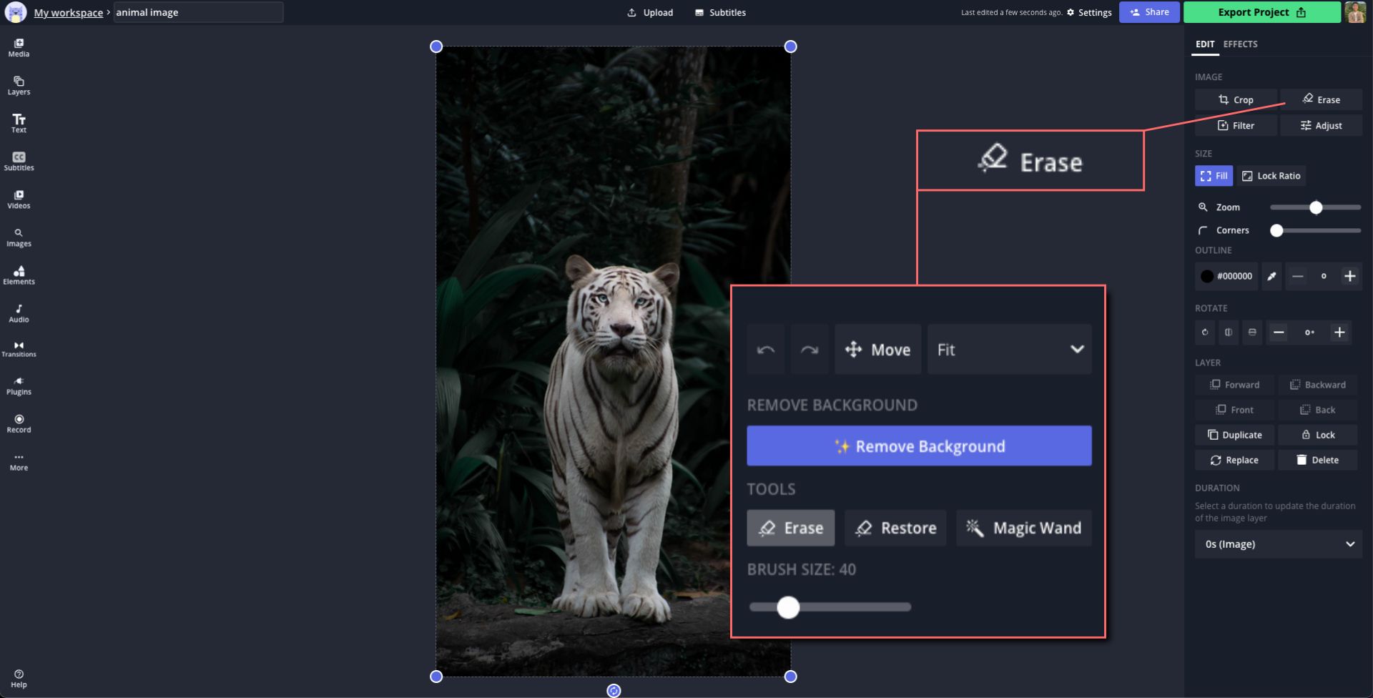1373x698 pixels.
Task: Toggle the Lock Ratio option
Action: coord(1271,176)
